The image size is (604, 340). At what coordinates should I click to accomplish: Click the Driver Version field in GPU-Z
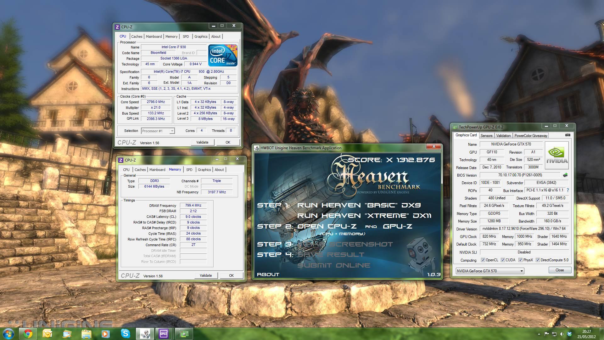coord(524,229)
